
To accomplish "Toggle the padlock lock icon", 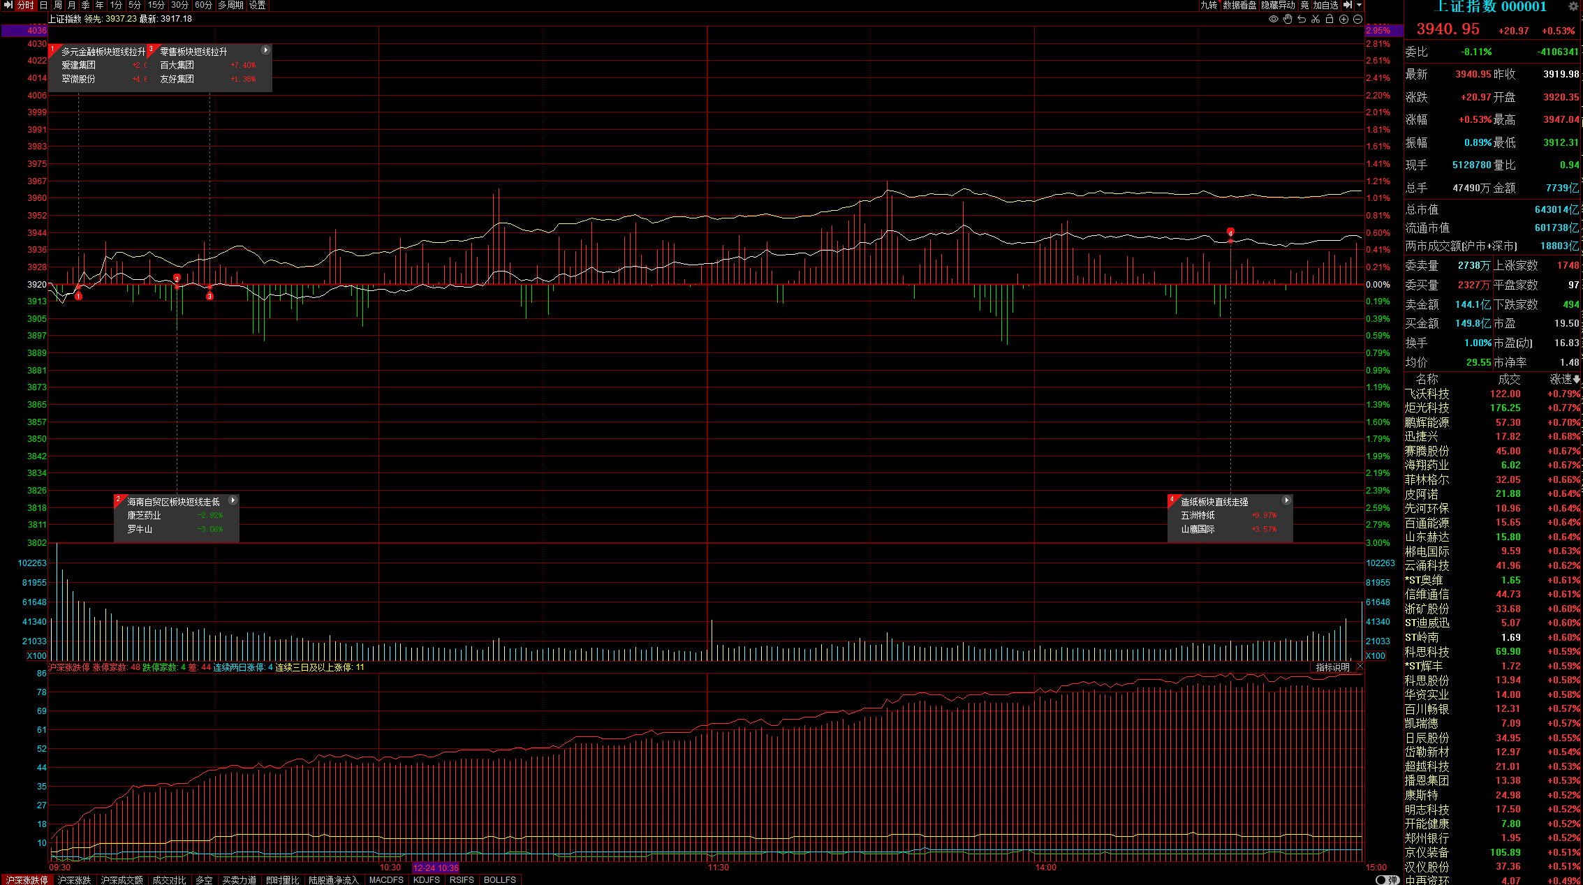I will (x=1330, y=20).
